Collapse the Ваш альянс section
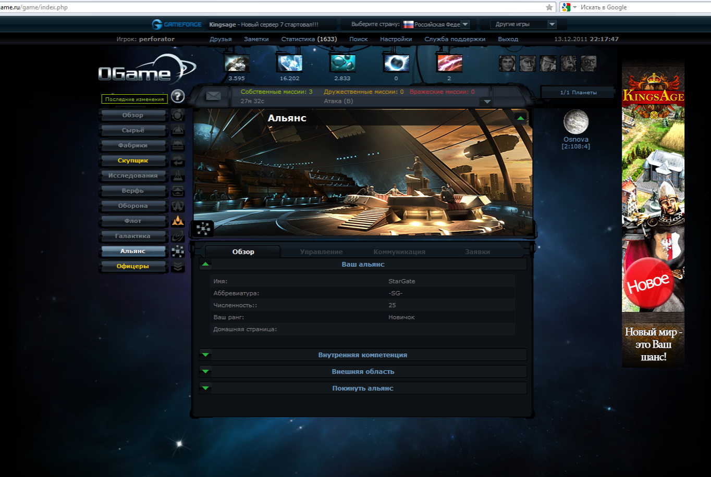This screenshot has height=477, width=711. click(x=206, y=265)
